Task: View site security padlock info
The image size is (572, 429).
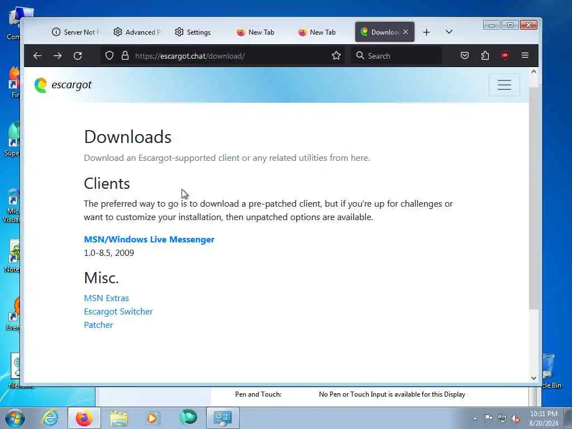Action: click(125, 55)
